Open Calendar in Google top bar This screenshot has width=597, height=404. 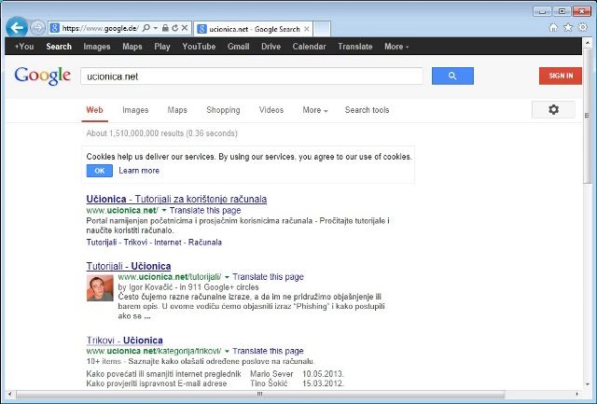coord(309,47)
